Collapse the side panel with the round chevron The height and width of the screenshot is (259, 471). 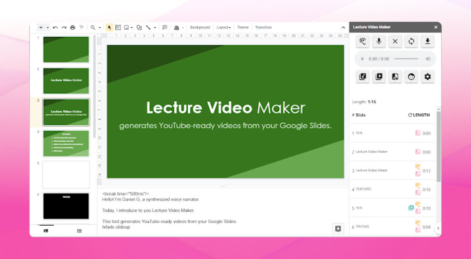click(x=438, y=228)
